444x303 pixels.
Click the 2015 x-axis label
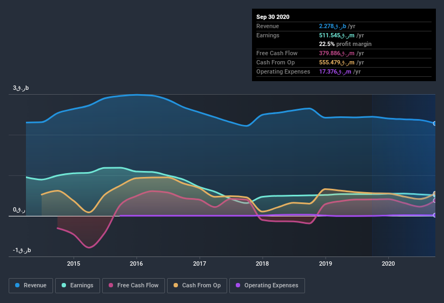pyautogui.click(x=74, y=264)
